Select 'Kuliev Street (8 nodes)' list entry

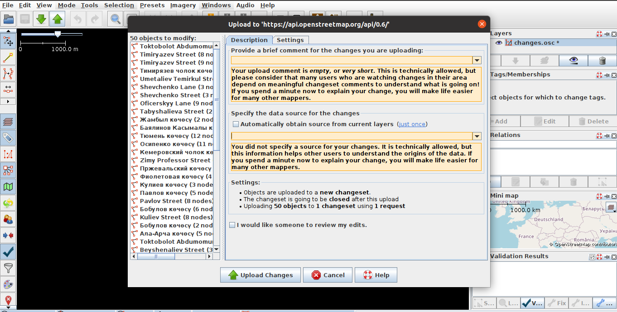click(171, 217)
